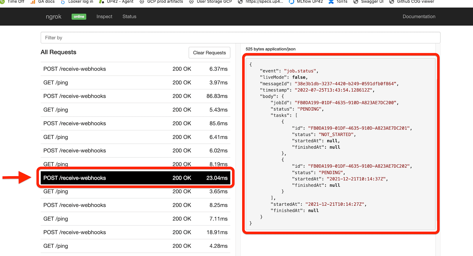Click the 525 bytes application/json label
Viewport: 473px width, 256px height.
pyautogui.click(x=270, y=49)
